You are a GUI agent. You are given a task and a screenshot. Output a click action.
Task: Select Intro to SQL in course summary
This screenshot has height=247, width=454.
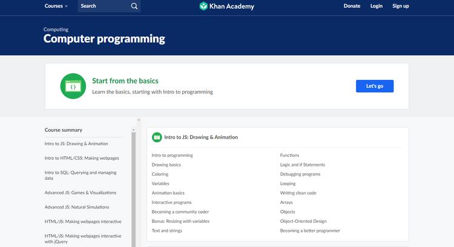(81, 176)
